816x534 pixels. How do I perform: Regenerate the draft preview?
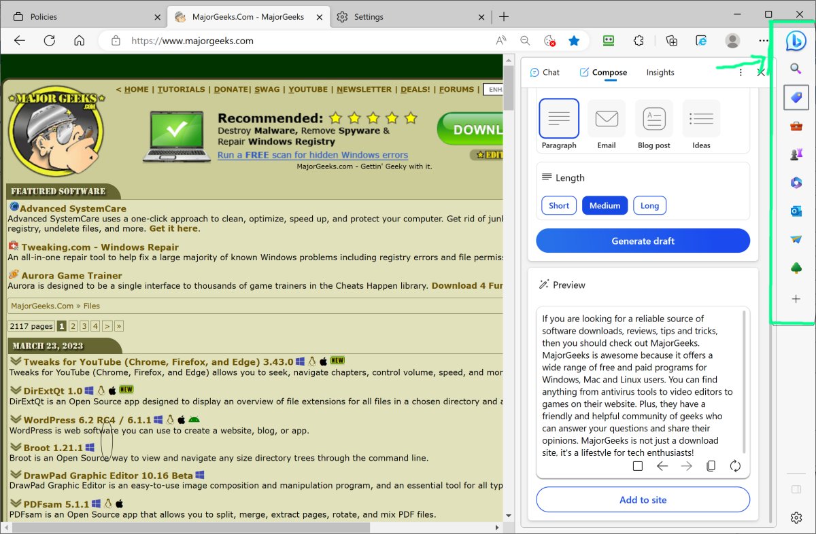point(735,466)
